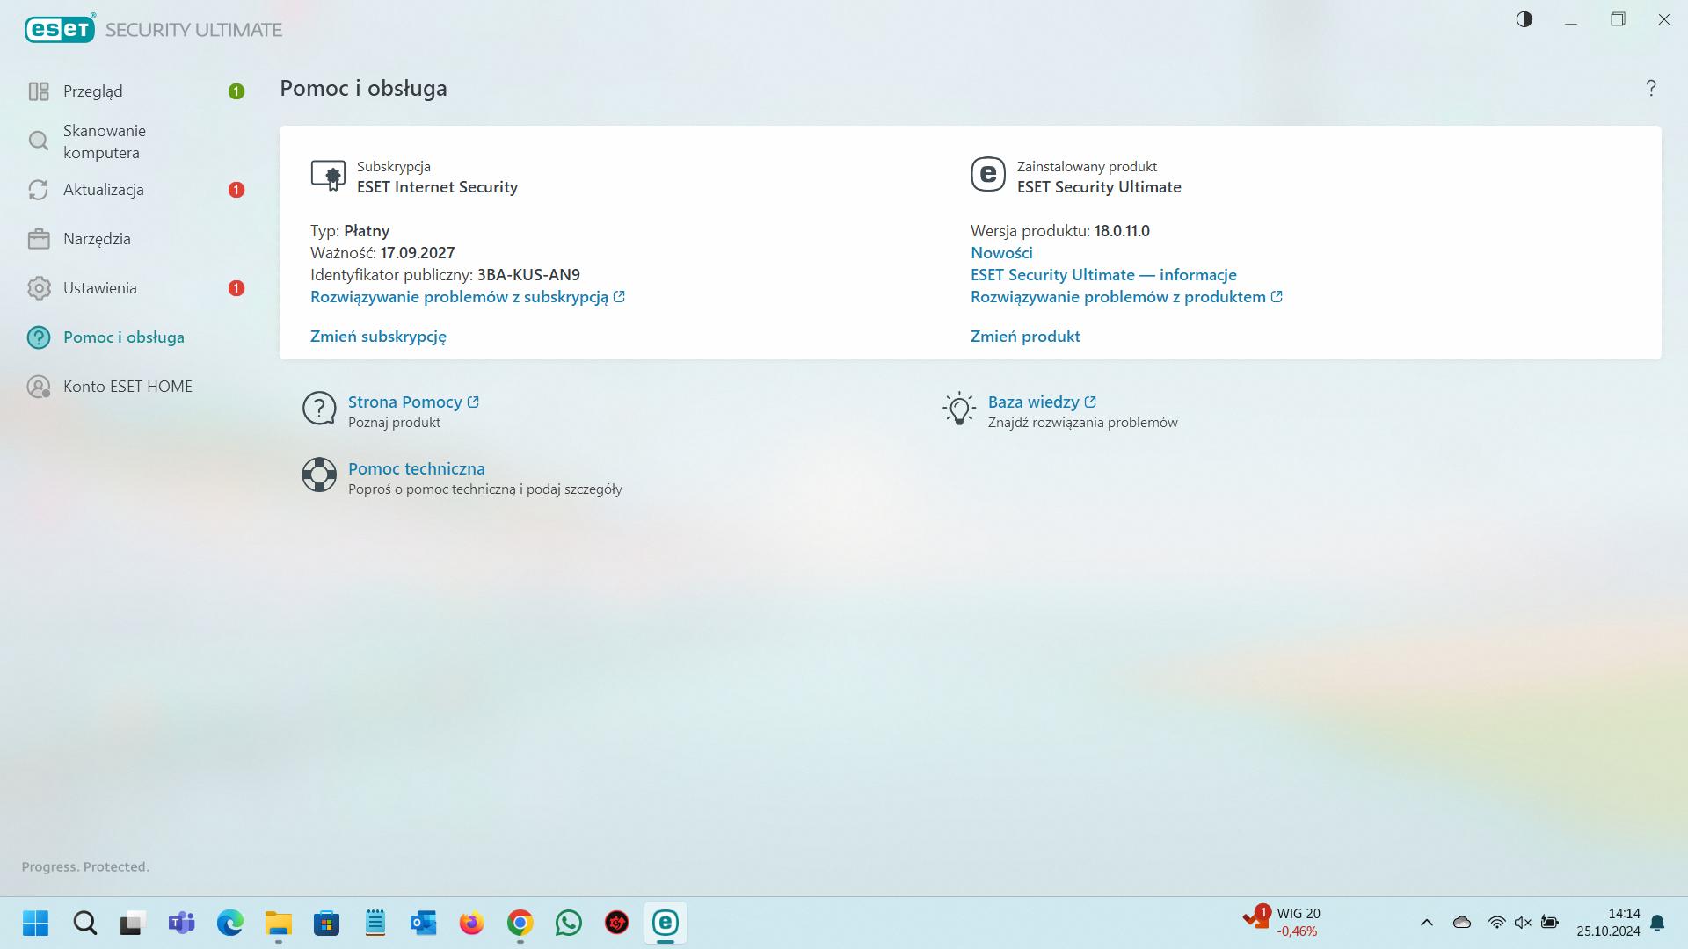The image size is (1688, 949).
Task: Open the red and black icon next to WhatsApp in the taskbar
Action: point(617,924)
